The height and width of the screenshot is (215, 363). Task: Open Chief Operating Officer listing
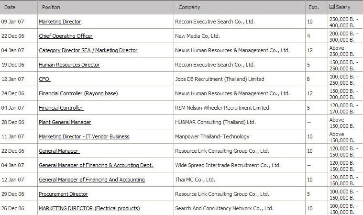pos(66,36)
